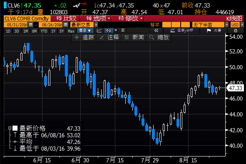Click the K线图 chart title
The width and height of the screenshot is (246, 164).
234,18
